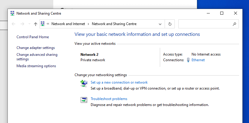
Task: Click the Forward navigation arrow
Action: coord(22,24)
